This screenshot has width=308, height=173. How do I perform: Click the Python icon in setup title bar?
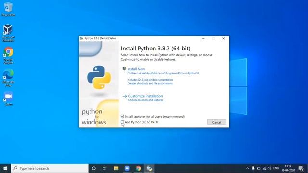click(81, 38)
